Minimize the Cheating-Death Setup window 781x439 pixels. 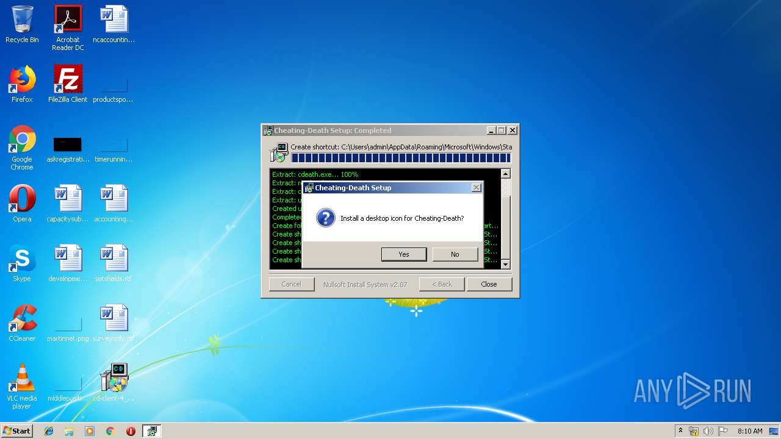(x=491, y=130)
